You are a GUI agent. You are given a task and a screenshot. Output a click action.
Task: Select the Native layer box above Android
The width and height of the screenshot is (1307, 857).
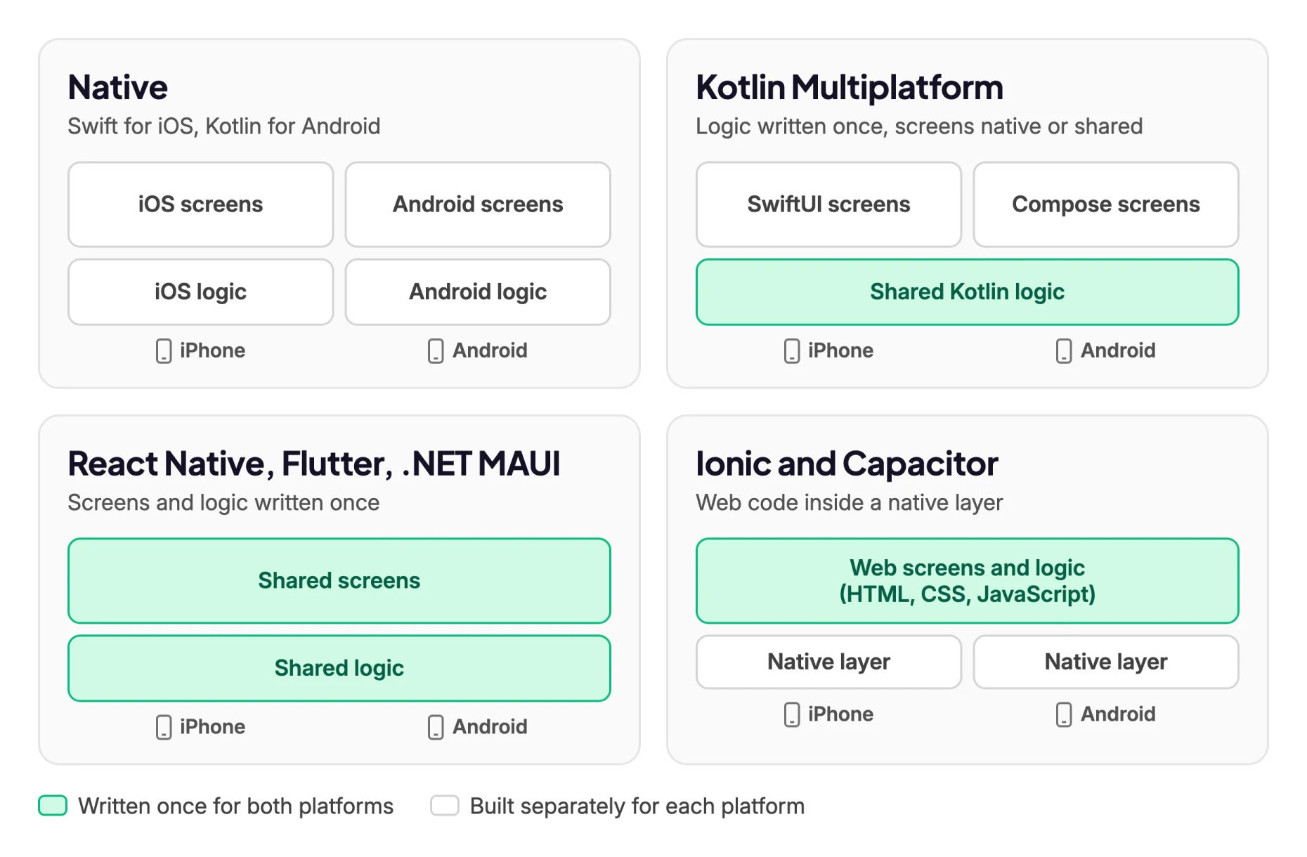click(x=1106, y=662)
